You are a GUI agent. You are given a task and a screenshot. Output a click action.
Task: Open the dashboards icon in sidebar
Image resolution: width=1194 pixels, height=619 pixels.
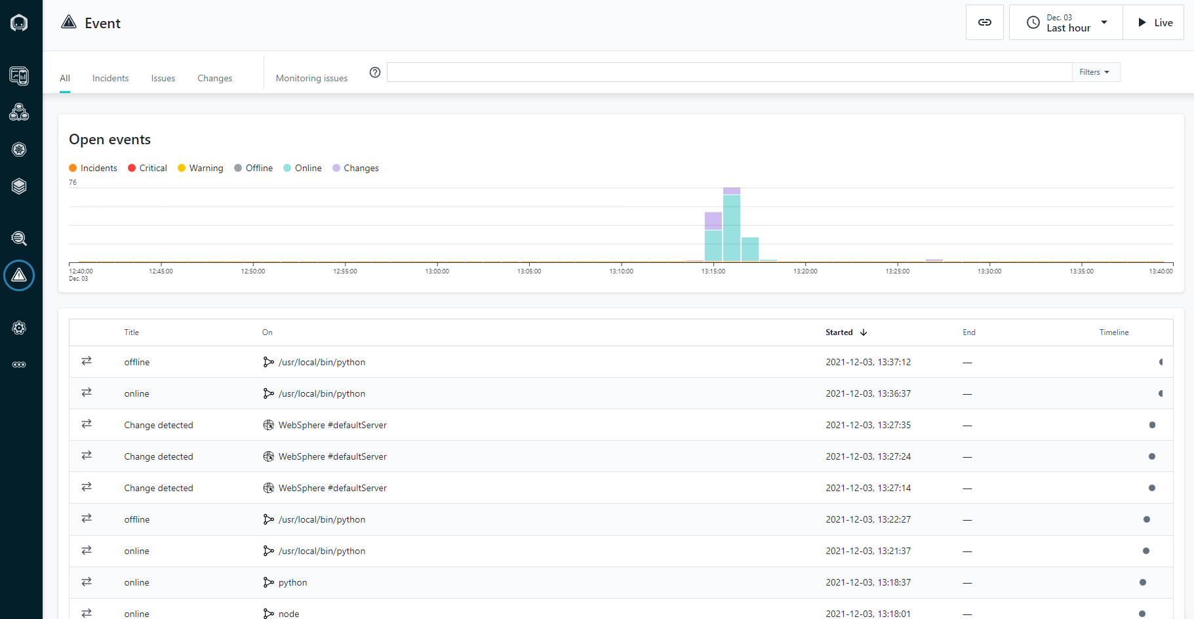pos(19,76)
